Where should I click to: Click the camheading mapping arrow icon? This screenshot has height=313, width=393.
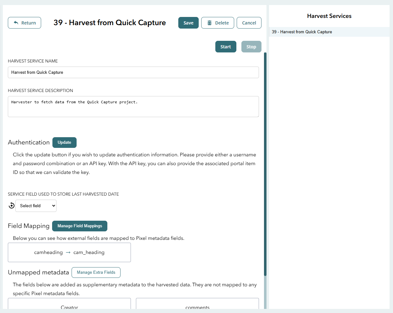click(68, 252)
